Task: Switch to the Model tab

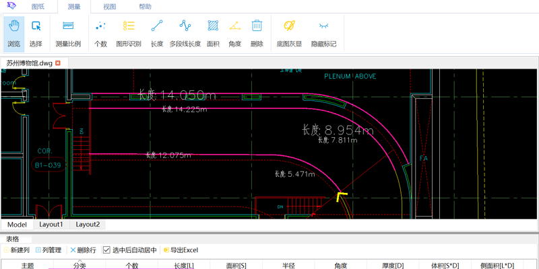Action: [18, 225]
